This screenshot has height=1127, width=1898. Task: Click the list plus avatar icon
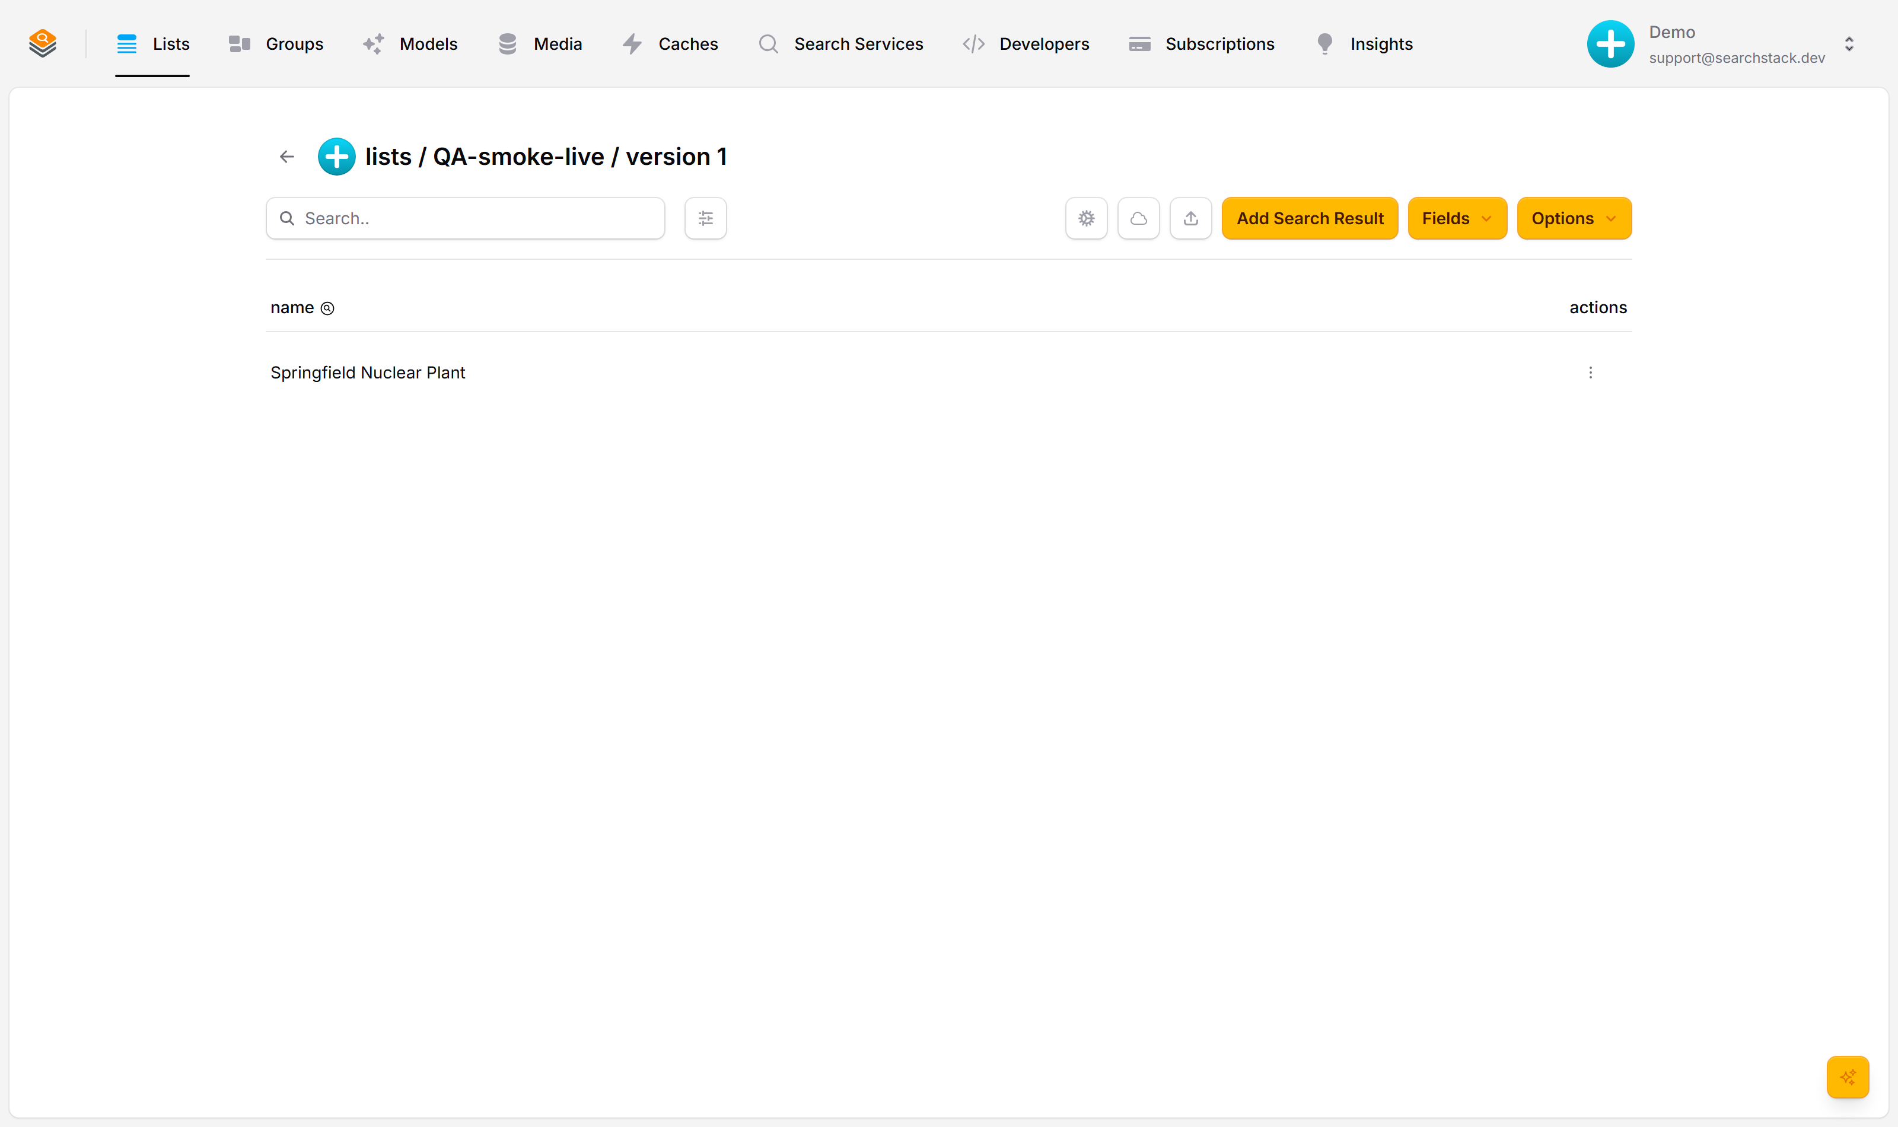pyautogui.click(x=336, y=157)
